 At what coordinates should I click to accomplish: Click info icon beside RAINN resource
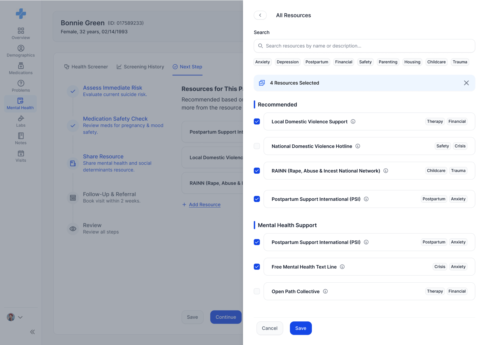(x=386, y=171)
